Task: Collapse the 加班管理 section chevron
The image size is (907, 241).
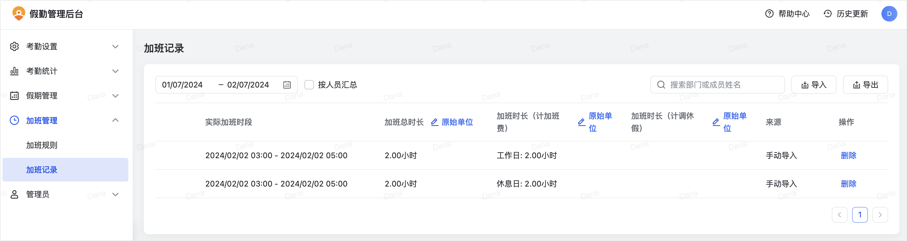Action: pyautogui.click(x=115, y=120)
